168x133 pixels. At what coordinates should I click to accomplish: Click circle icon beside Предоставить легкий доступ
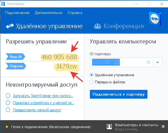click(x=8, y=110)
